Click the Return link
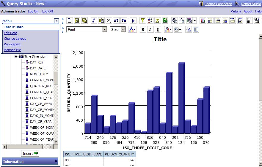Viewport: 262px width, 167px height. [x=236, y=11]
